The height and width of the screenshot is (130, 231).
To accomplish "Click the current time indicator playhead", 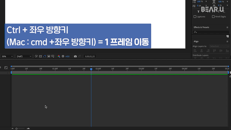I will (x=91, y=69).
